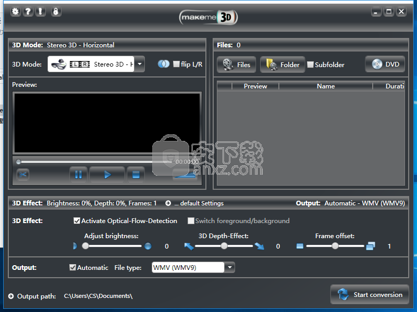Click the makeme3D logo

208,18
